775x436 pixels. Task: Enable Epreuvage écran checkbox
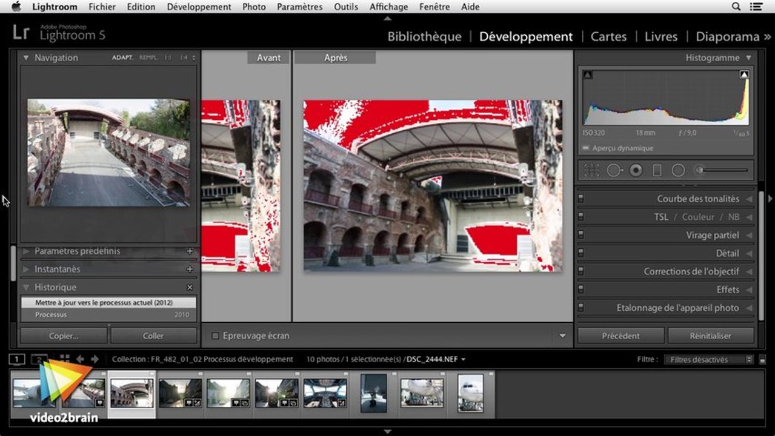(215, 335)
